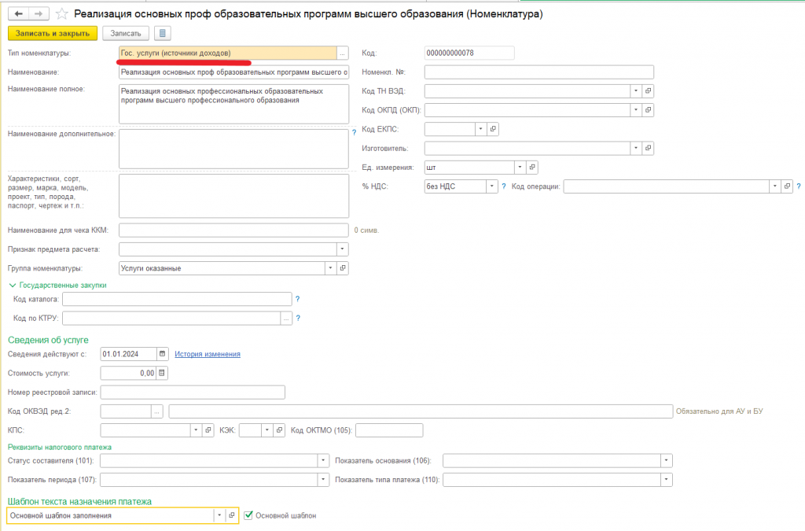805x531 pixels.
Task: Click the Записать и закрыть button
Action: click(53, 33)
